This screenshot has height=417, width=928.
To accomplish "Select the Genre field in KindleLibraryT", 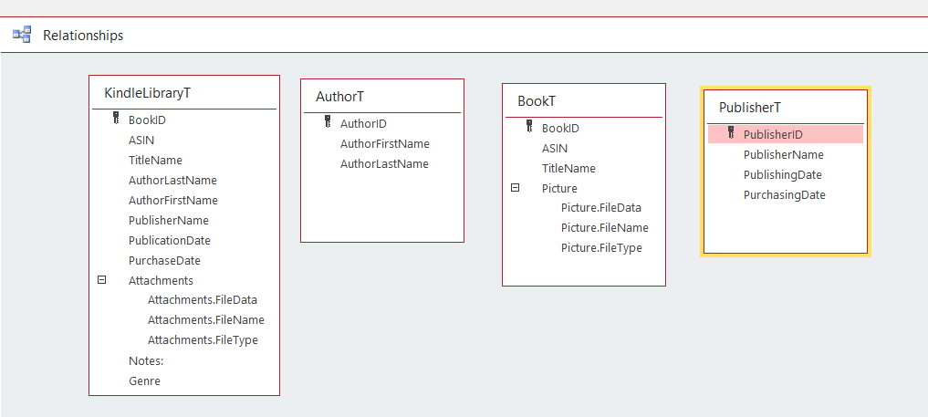I will [144, 381].
